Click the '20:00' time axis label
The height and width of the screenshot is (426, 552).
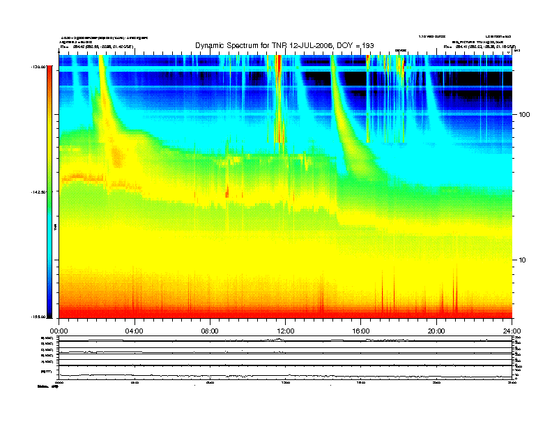(436, 331)
